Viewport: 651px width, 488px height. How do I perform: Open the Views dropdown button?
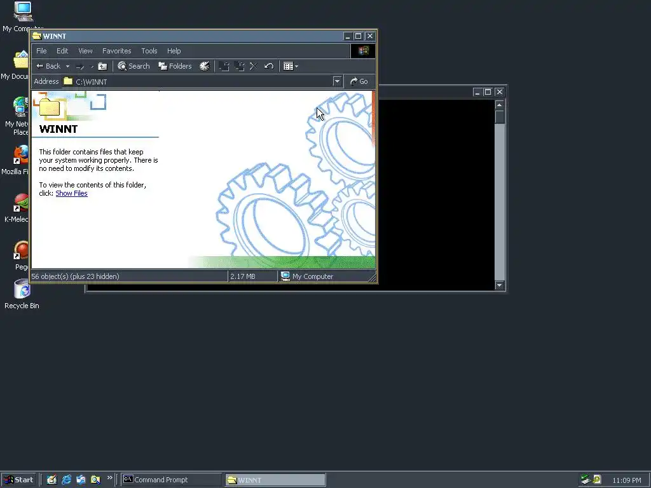291,66
